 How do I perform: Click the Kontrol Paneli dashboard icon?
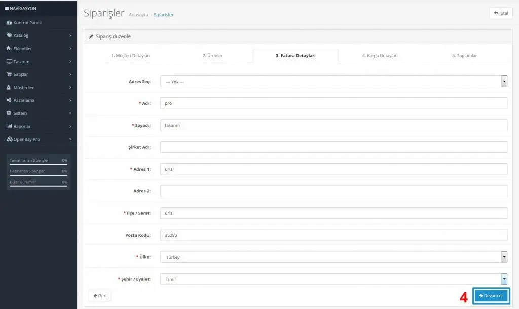tap(9, 23)
